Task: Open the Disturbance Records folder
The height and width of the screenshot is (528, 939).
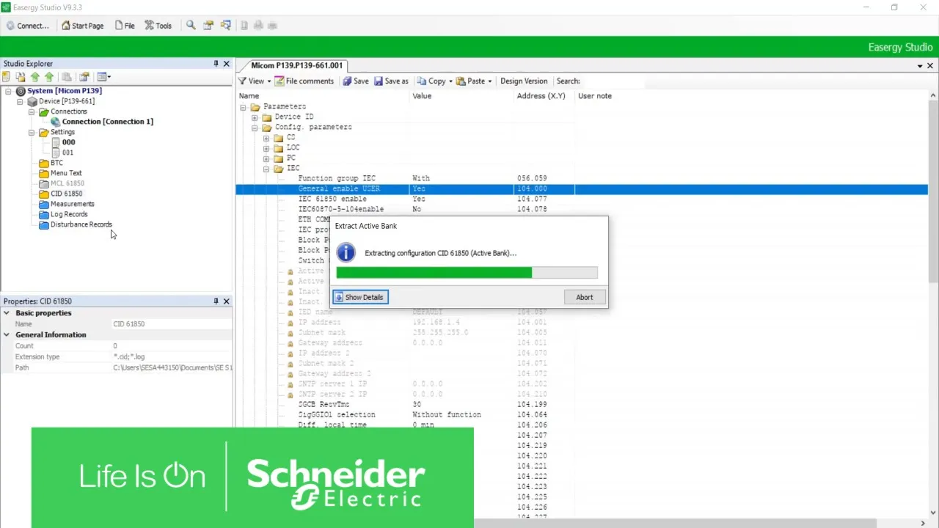Action: [x=81, y=224]
